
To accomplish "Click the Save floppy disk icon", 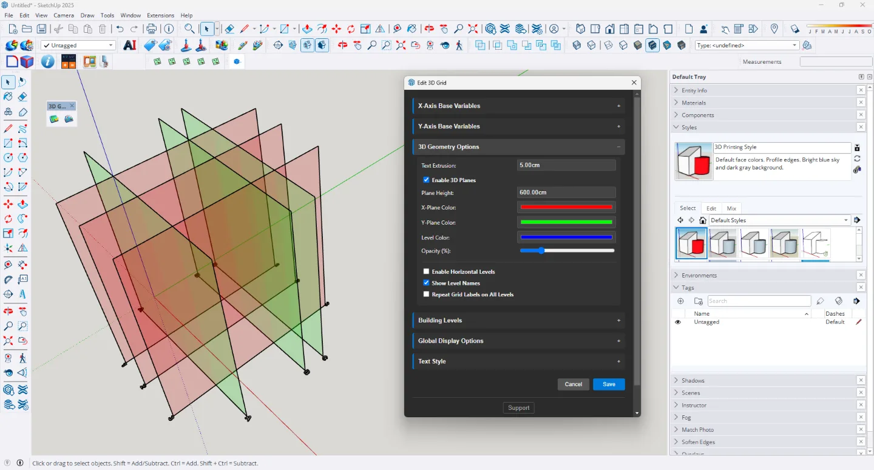I will tap(41, 29).
